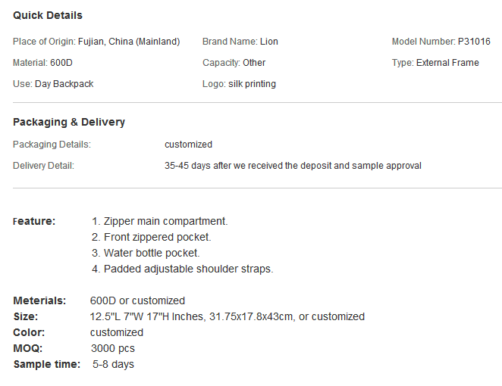Click the Brand Name value Lion
The image size is (502, 386).
click(x=269, y=42)
